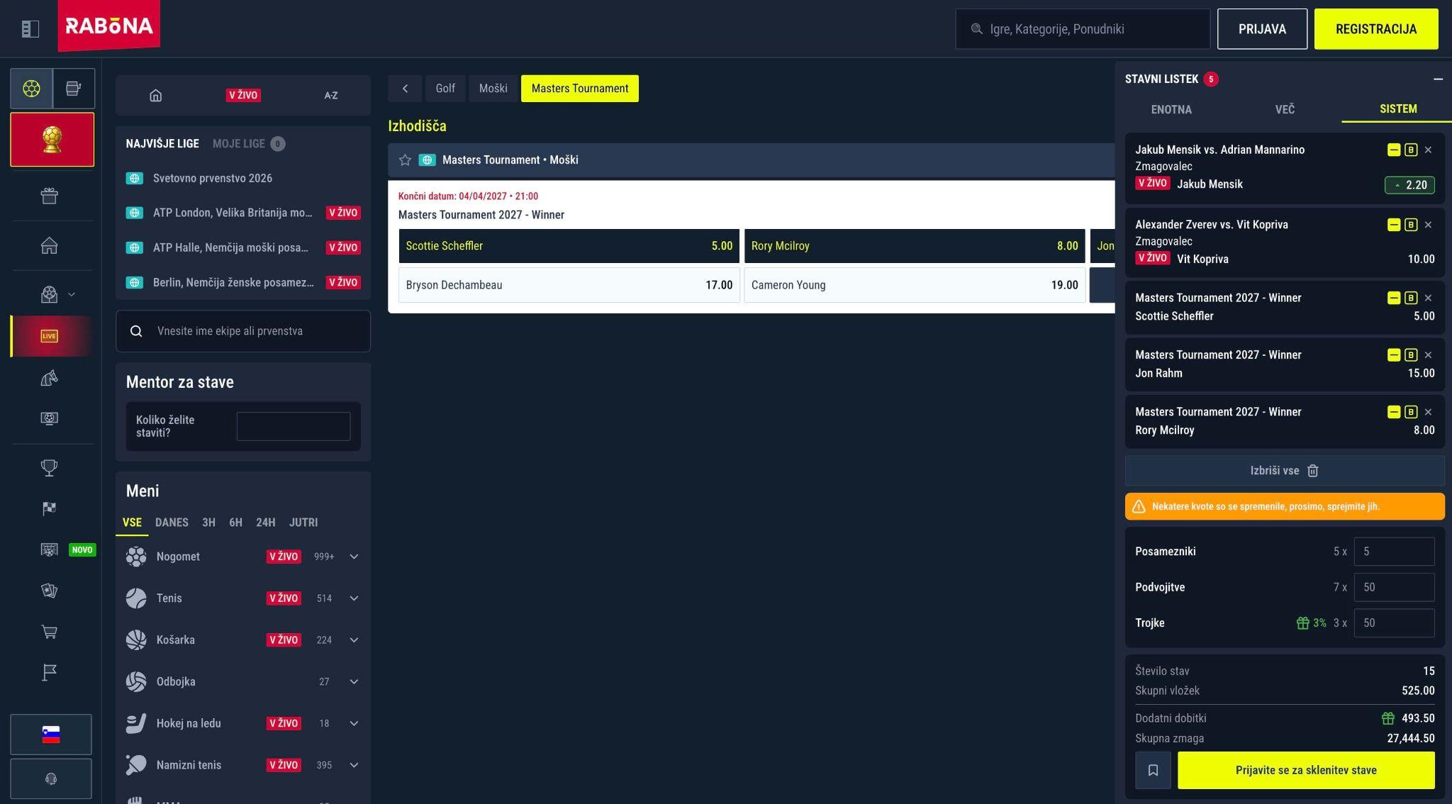Screen dimensions: 1452x804
Task: Open the headset support icon
Action: pos(51,778)
